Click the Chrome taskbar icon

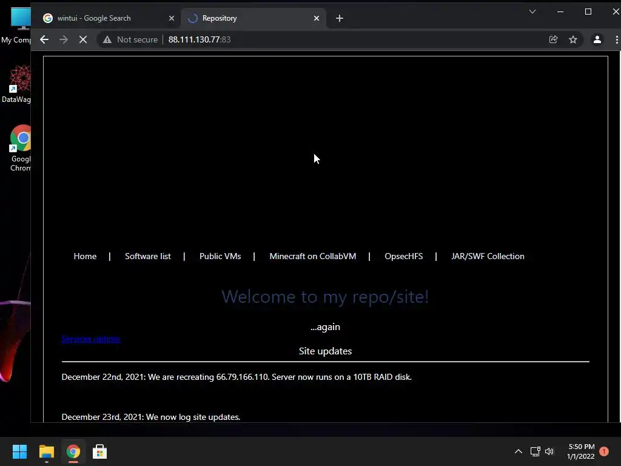click(73, 451)
